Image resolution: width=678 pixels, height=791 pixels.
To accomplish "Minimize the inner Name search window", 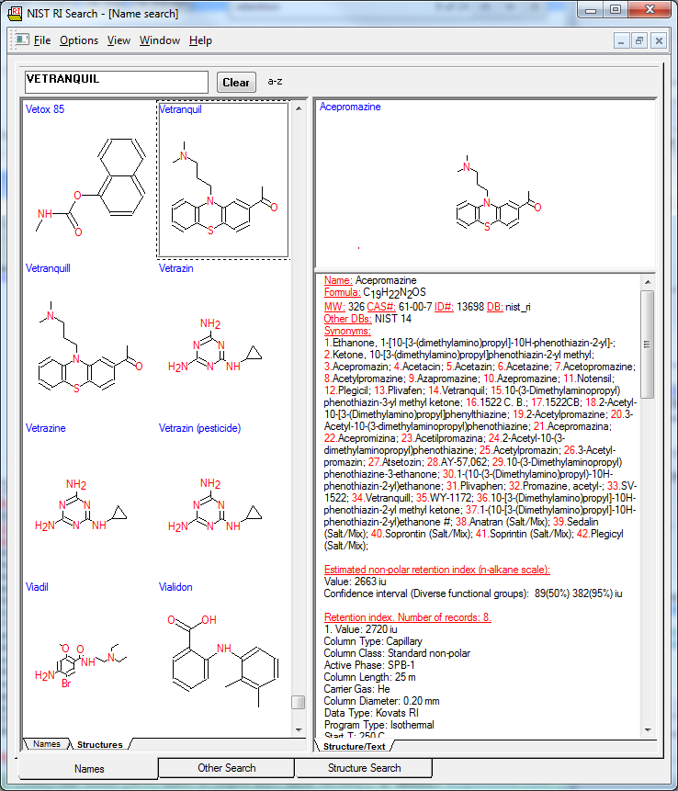I will click(621, 40).
